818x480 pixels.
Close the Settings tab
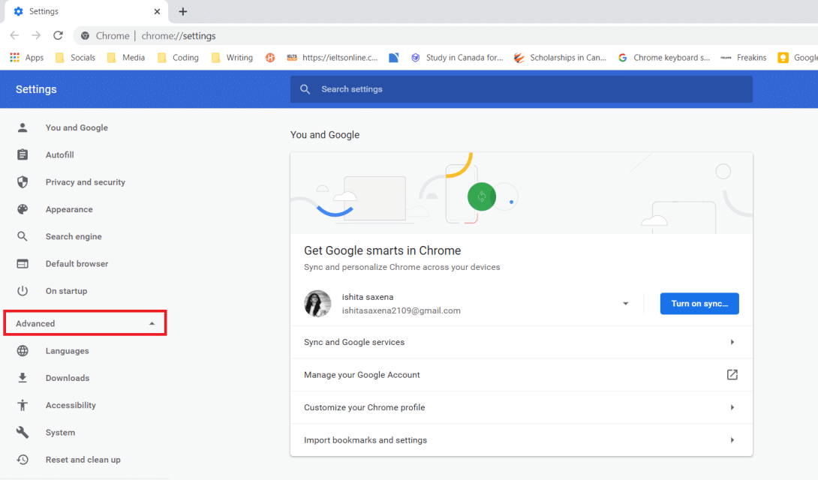(x=157, y=11)
